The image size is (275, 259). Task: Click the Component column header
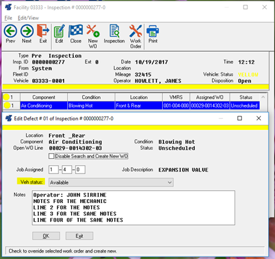[44, 97]
